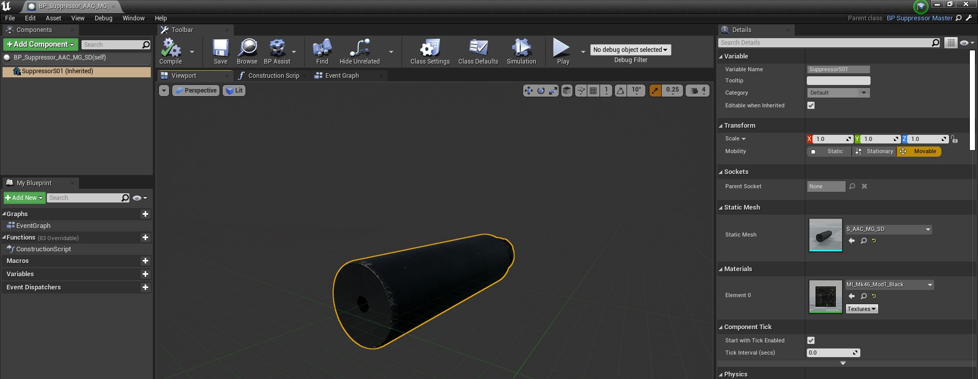The width and height of the screenshot is (978, 379).
Task: Toggle rotation angle snapping
Action: [620, 91]
